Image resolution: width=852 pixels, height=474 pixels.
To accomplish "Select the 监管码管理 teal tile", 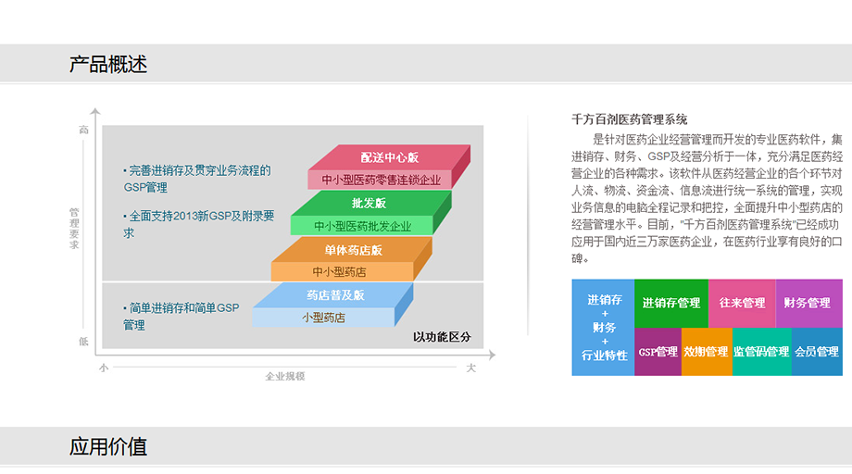I will pos(761,352).
